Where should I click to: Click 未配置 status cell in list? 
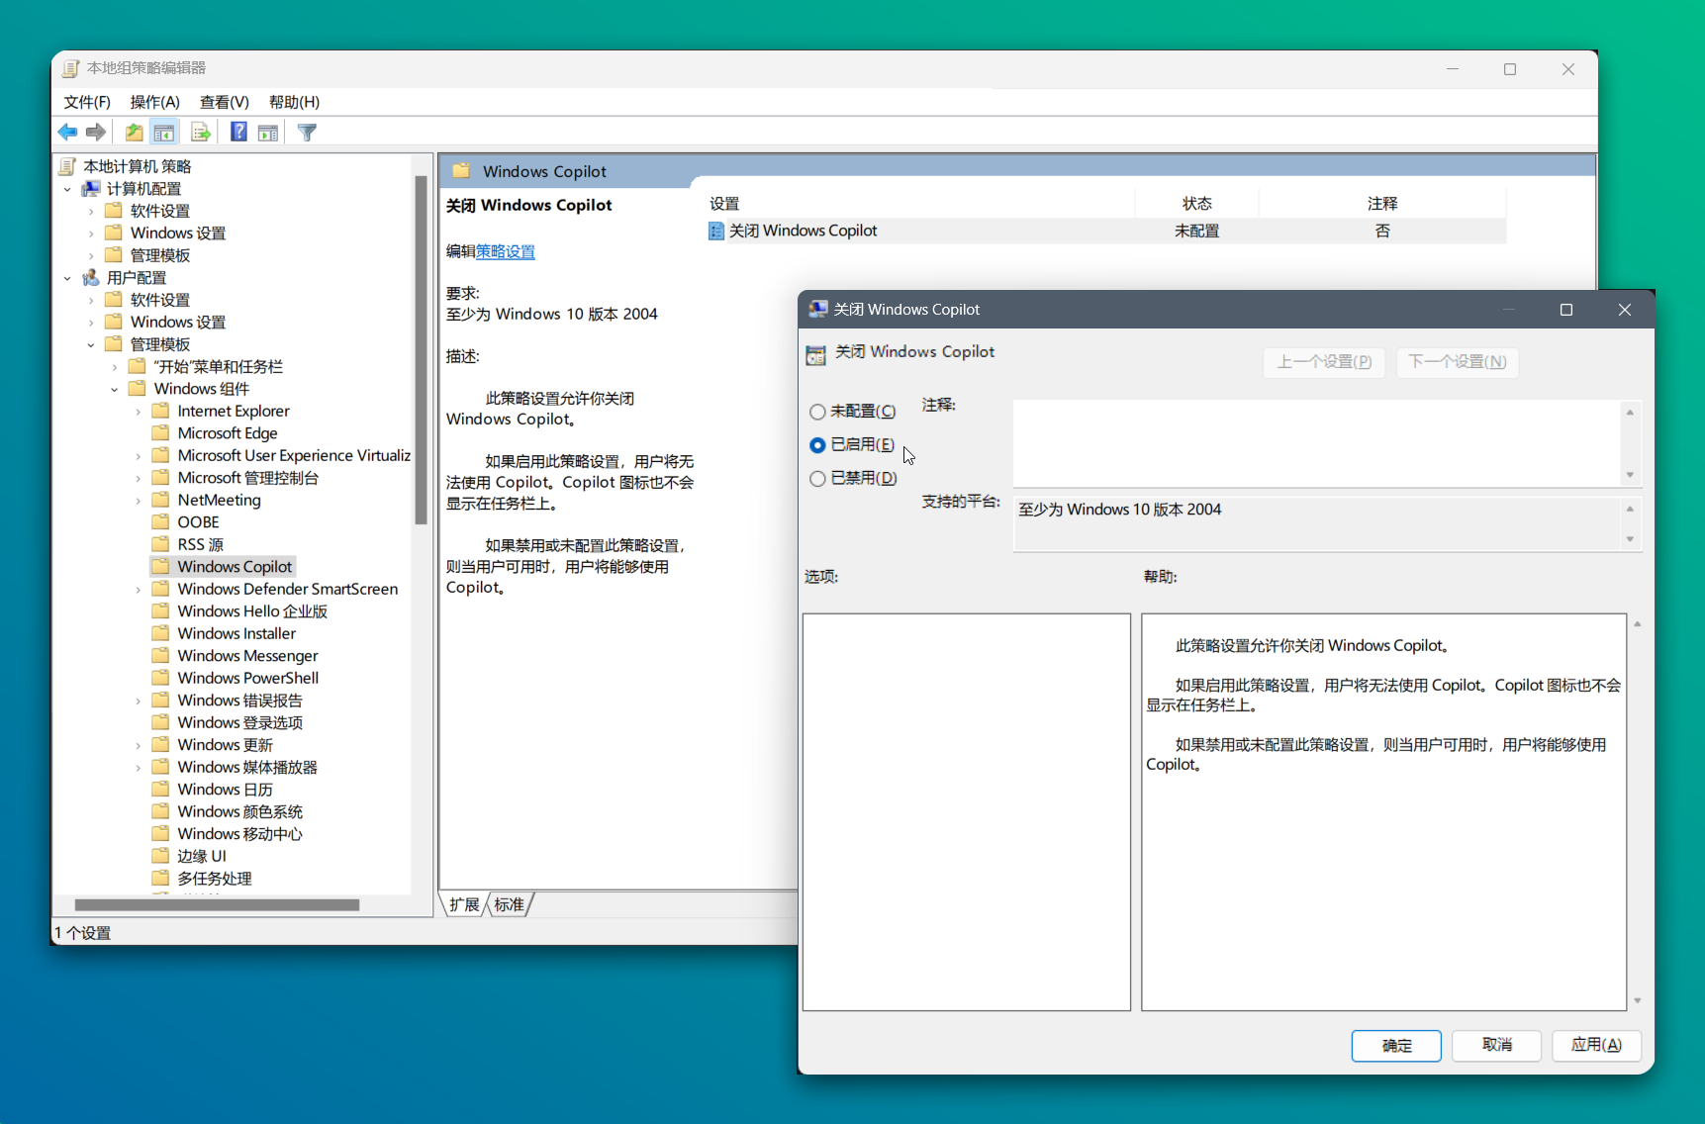(1196, 231)
